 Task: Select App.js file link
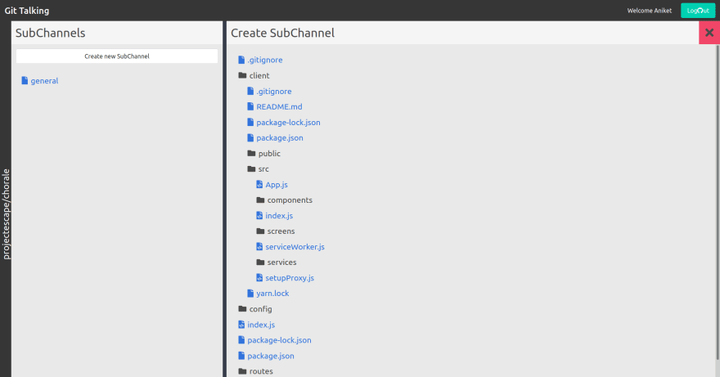pyautogui.click(x=277, y=185)
